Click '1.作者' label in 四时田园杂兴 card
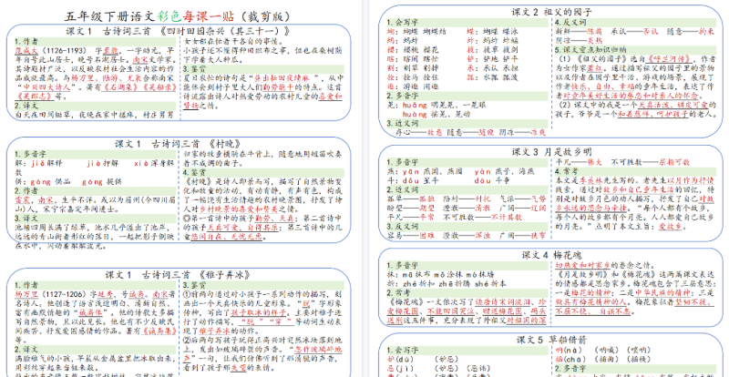 (26, 41)
